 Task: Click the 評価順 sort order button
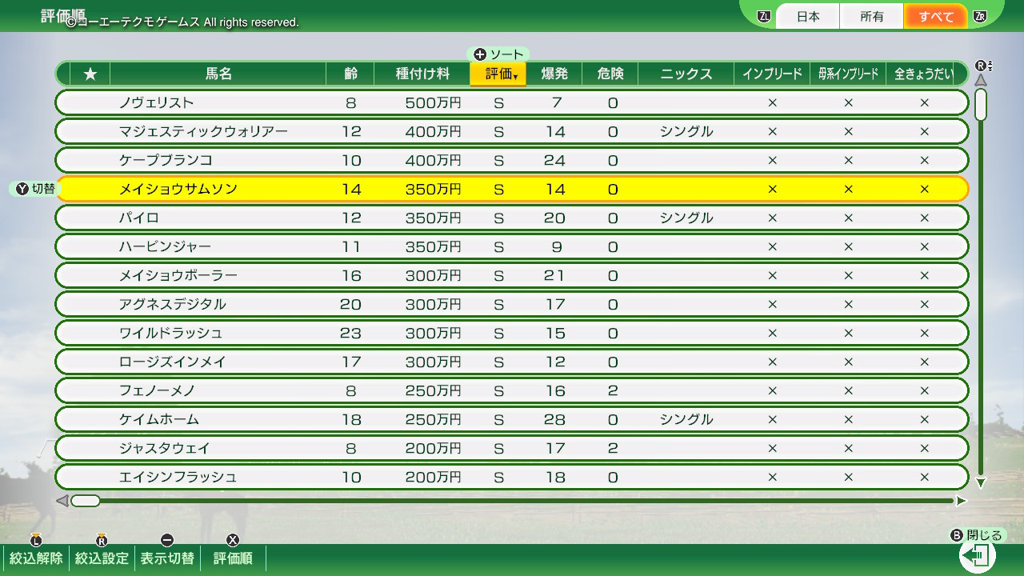(x=233, y=558)
